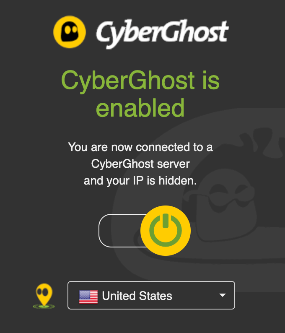Click the black ghost face inside the logo
This screenshot has height=333, width=285.
click(70, 31)
